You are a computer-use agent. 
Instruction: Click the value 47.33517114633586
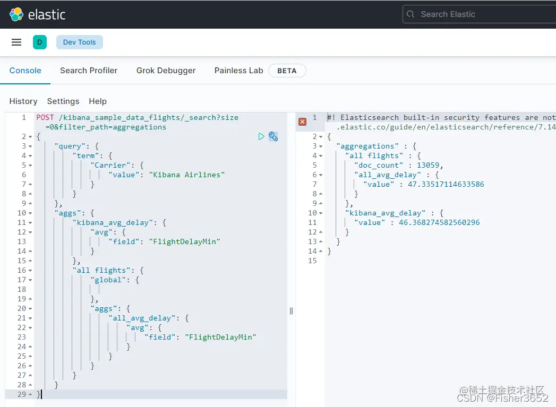point(446,184)
